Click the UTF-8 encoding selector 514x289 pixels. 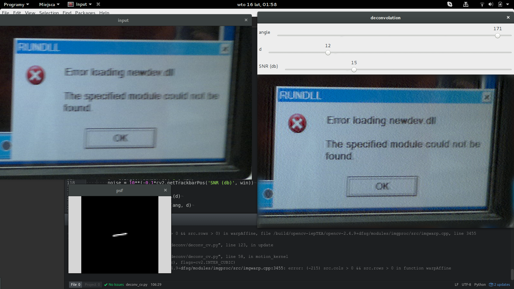tap(466, 285)
